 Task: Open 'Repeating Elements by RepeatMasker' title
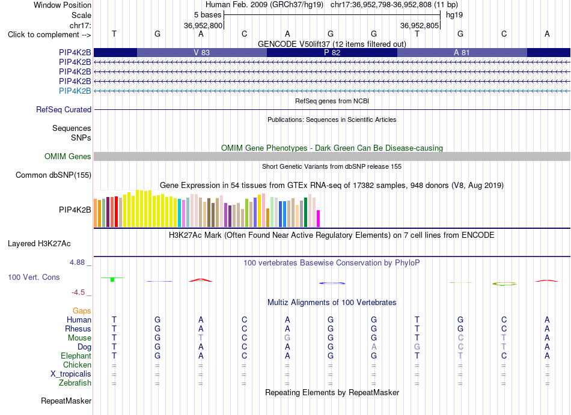332,393
